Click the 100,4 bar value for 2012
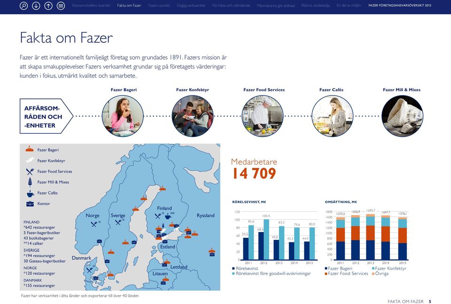The image size is (451, 304). (x=266, y=216)
